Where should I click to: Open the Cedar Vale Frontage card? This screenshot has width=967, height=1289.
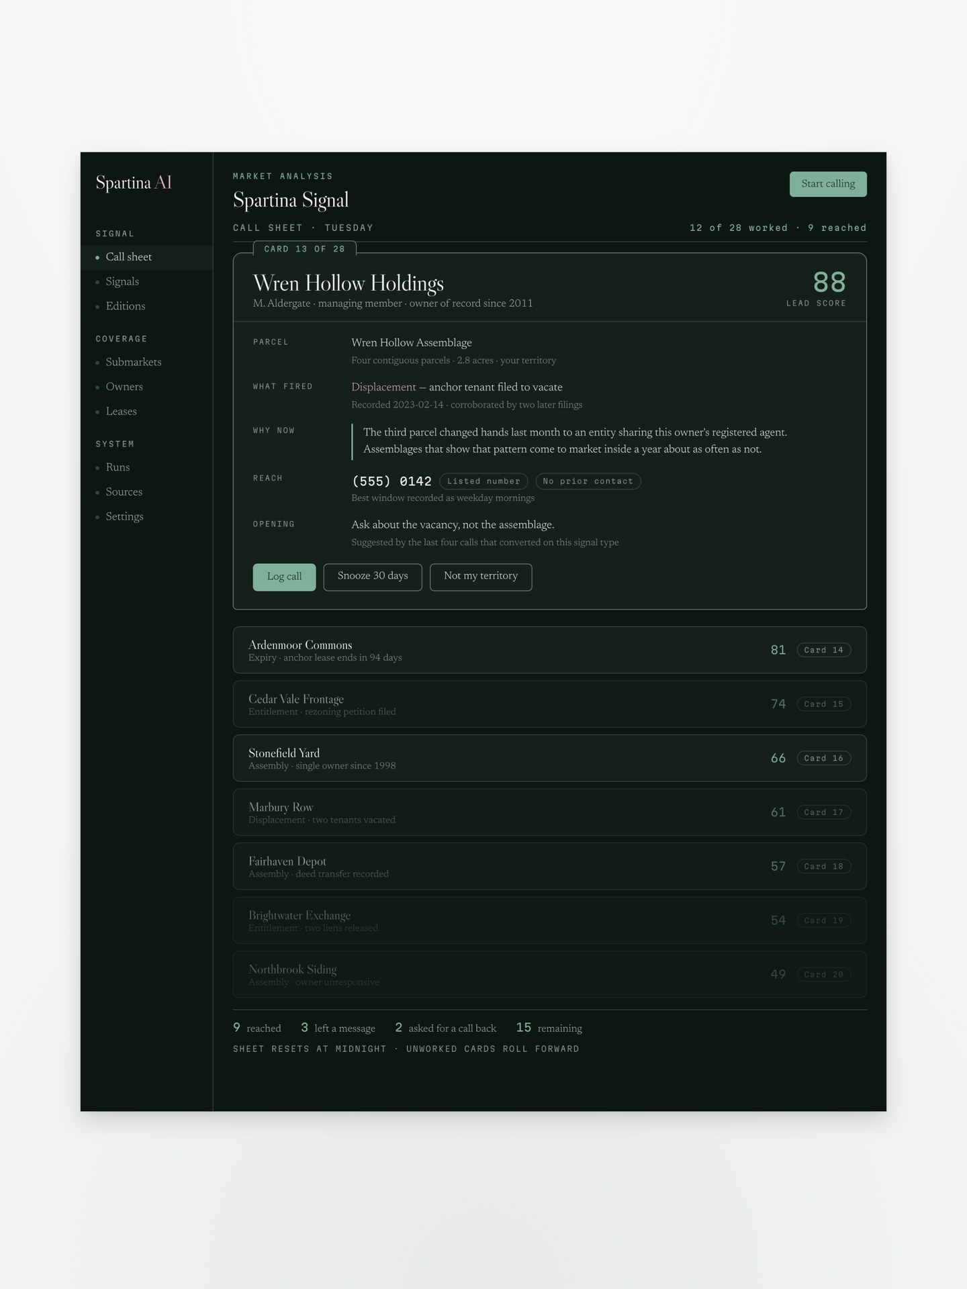[549, 704]
